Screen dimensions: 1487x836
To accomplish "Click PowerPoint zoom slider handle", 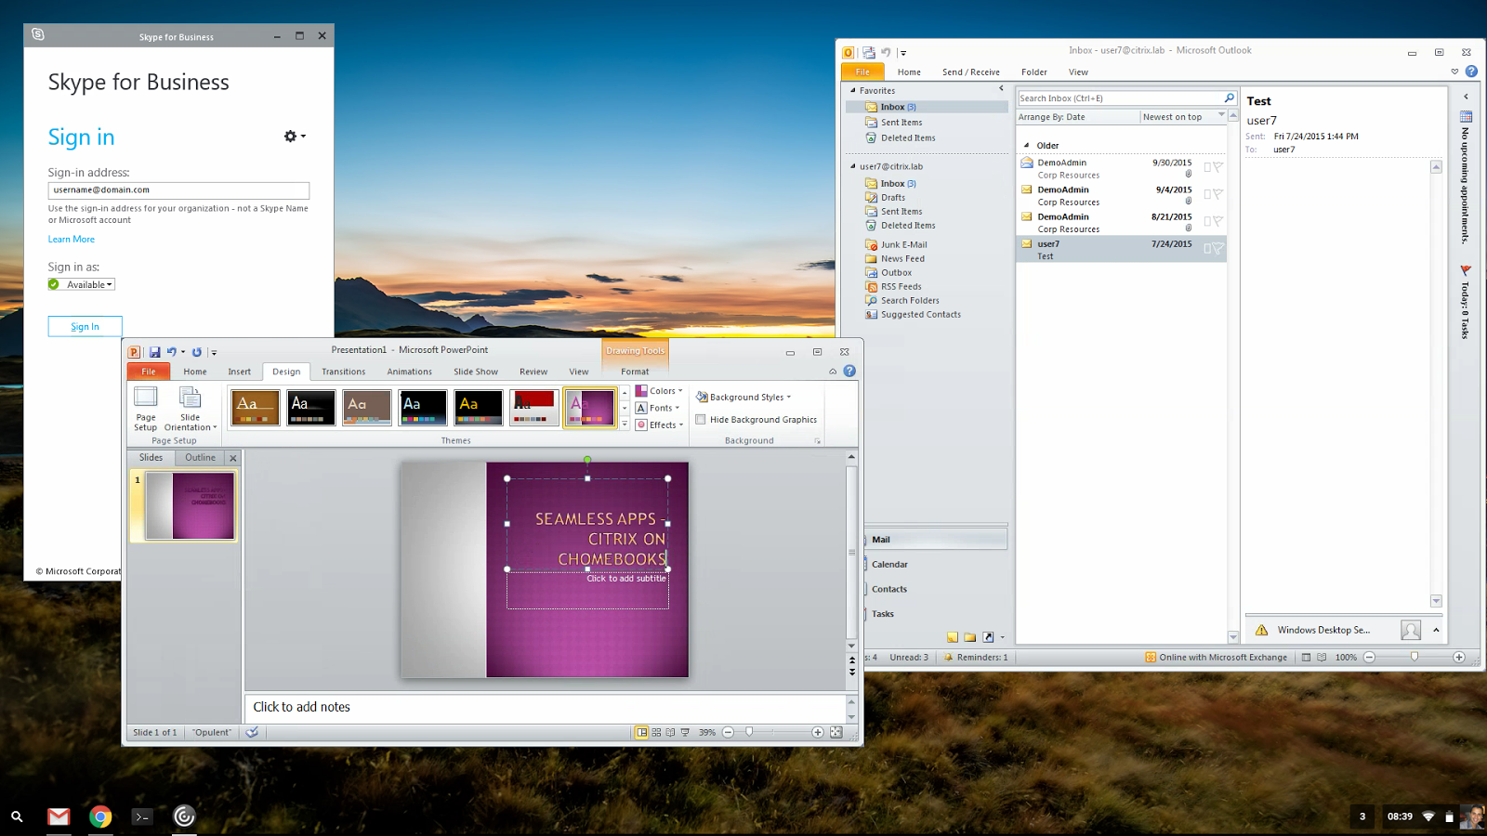I will 749,732.
